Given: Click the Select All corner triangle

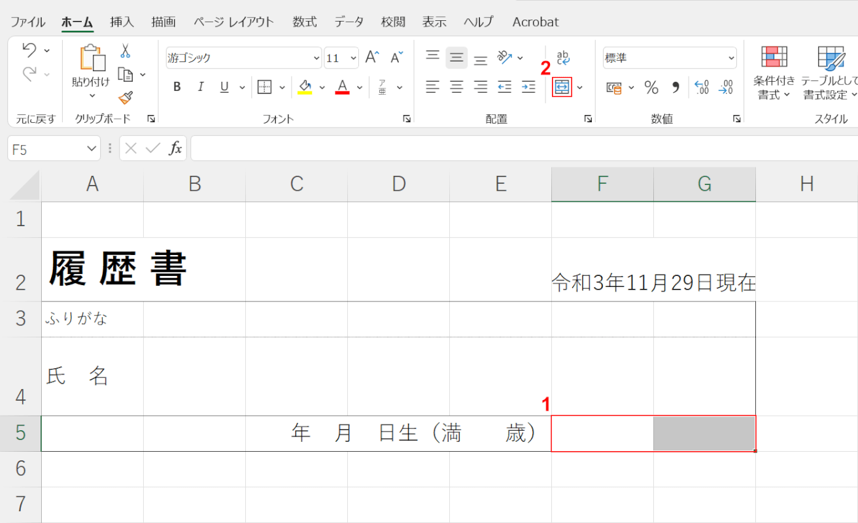Looking at the screenshot, I should coord(25,186).
